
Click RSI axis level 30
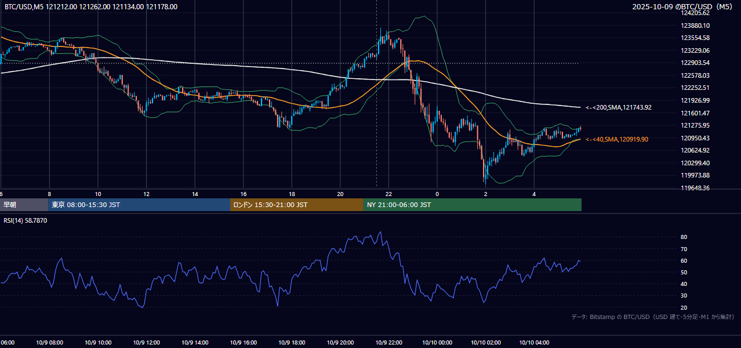684,295
